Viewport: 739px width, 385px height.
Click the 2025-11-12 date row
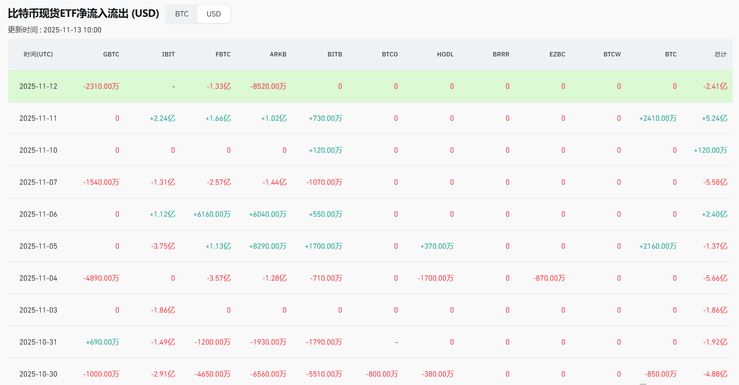(38, 86)
